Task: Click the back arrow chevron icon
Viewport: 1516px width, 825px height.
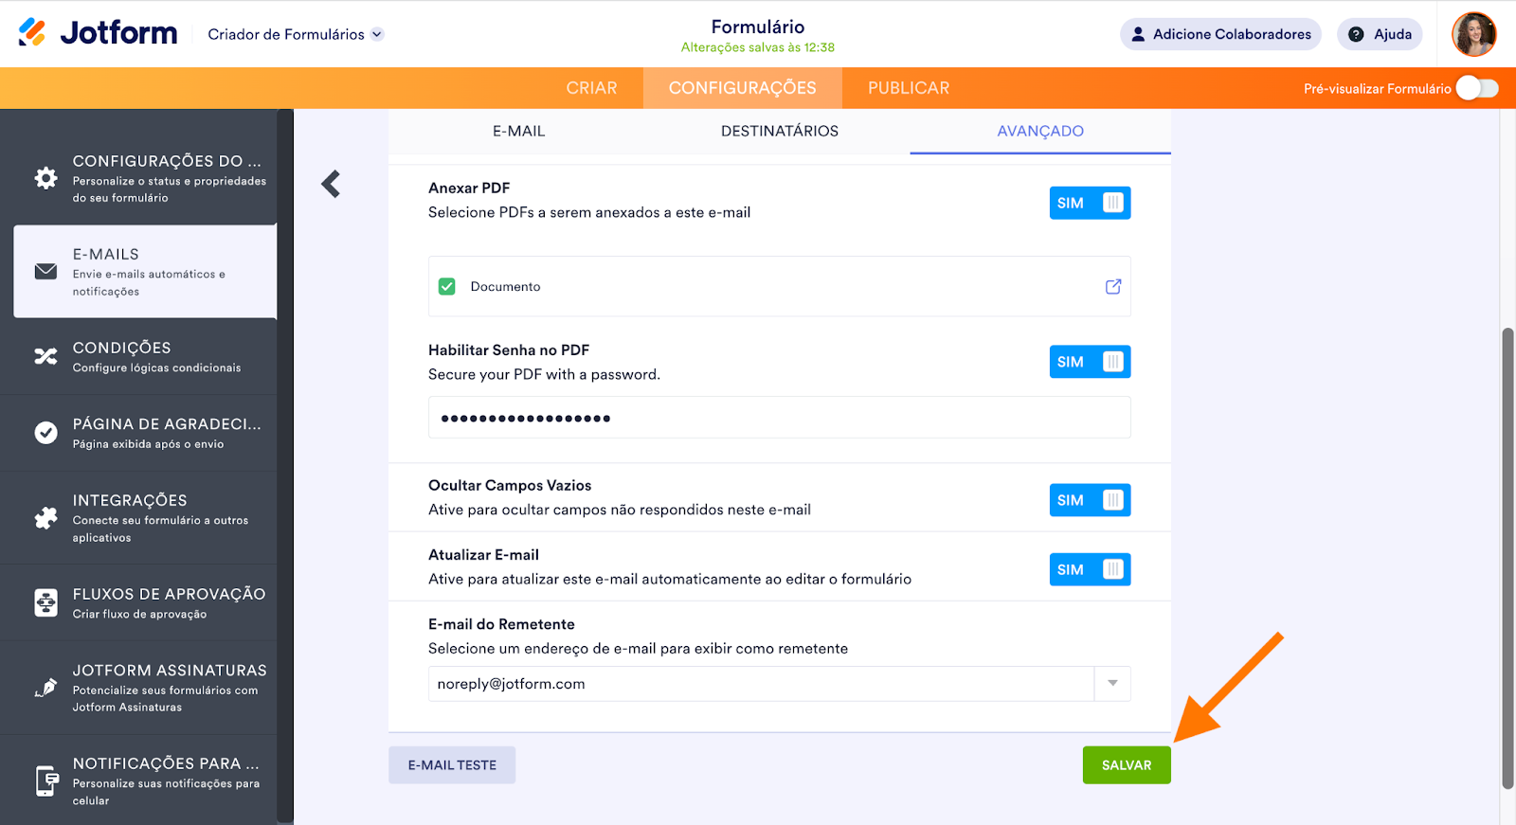Action: pyautogui.click(x=331, y=184)
